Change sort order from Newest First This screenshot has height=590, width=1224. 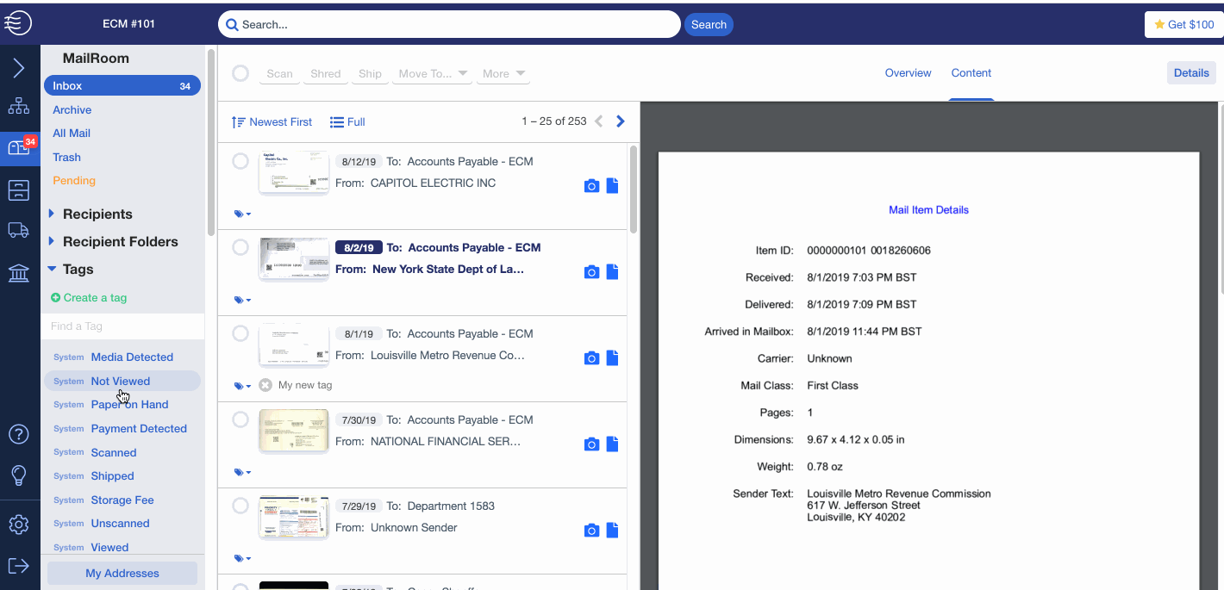click(272, 122)
